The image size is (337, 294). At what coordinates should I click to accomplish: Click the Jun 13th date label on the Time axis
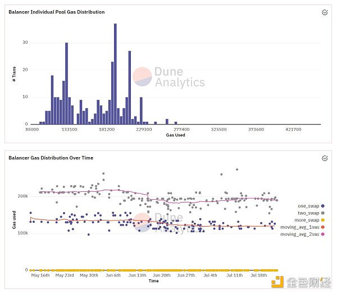click(x=138, y=275)
